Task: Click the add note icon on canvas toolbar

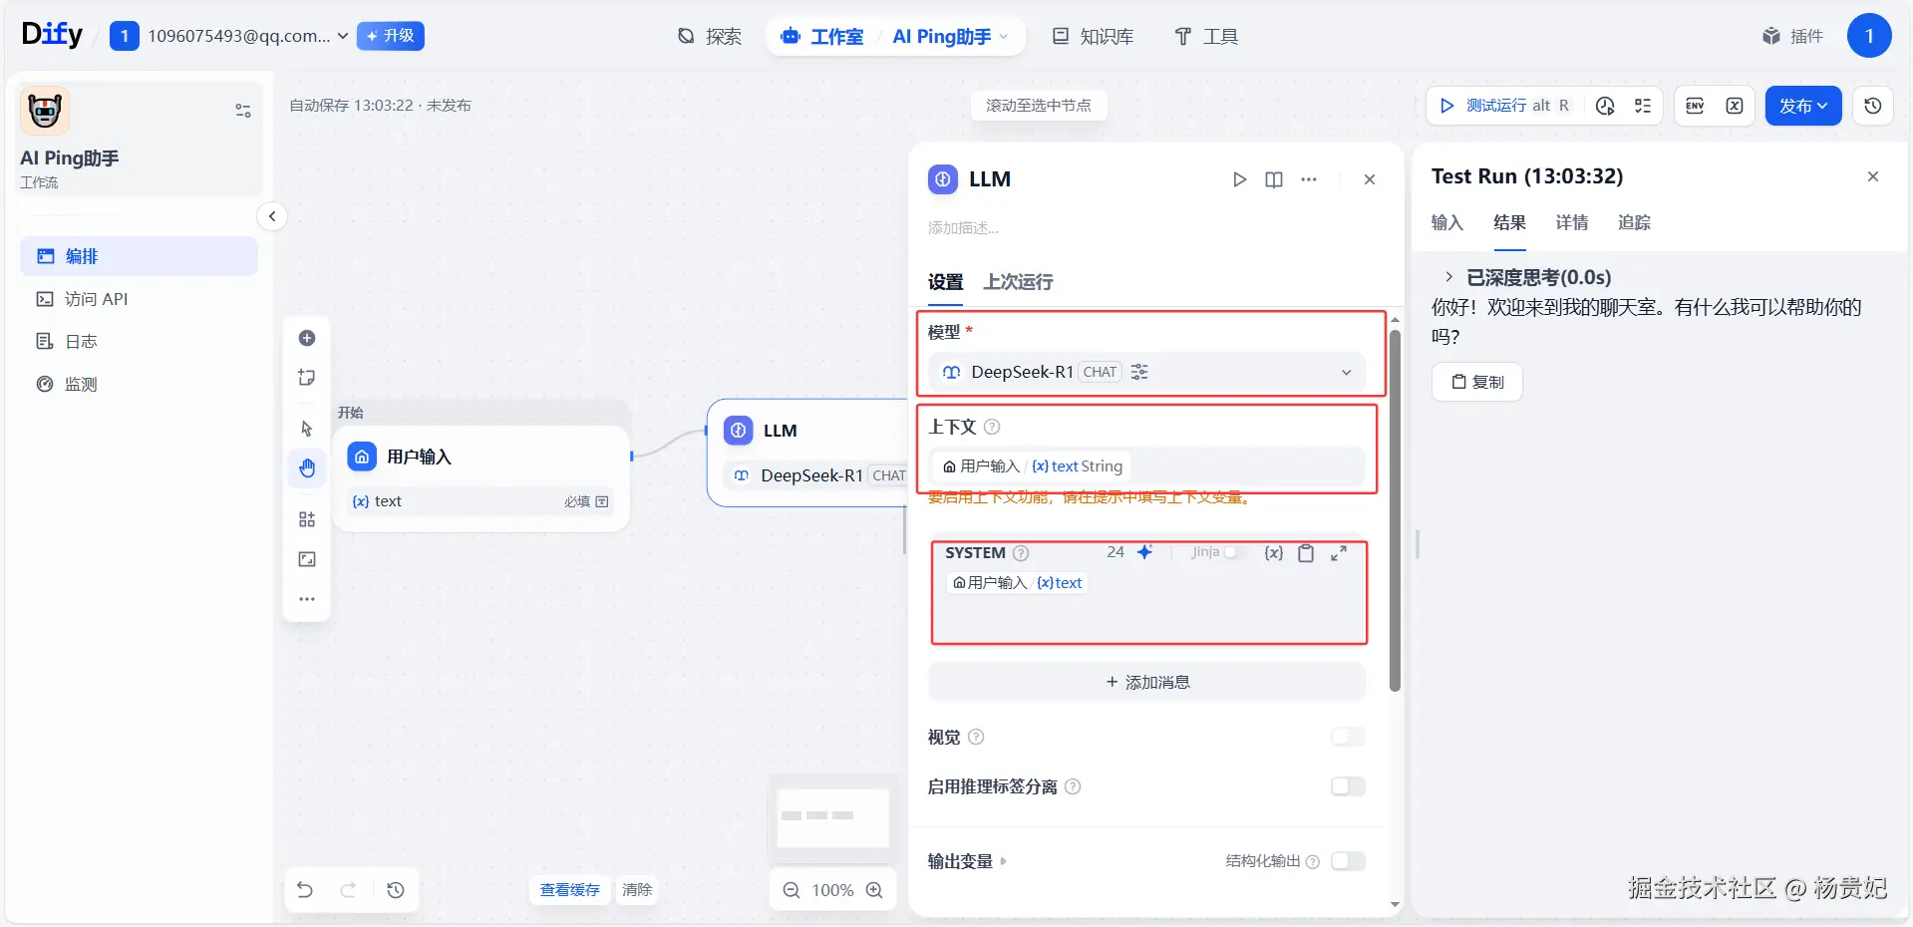Action: click(x=307, y=378)
